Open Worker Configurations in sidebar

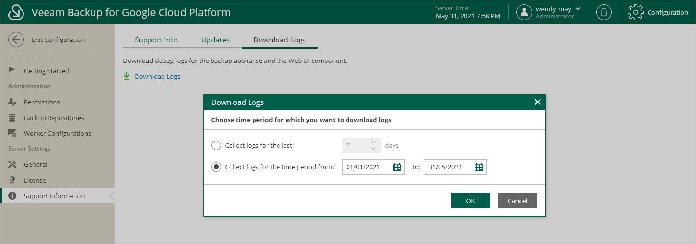57,133
